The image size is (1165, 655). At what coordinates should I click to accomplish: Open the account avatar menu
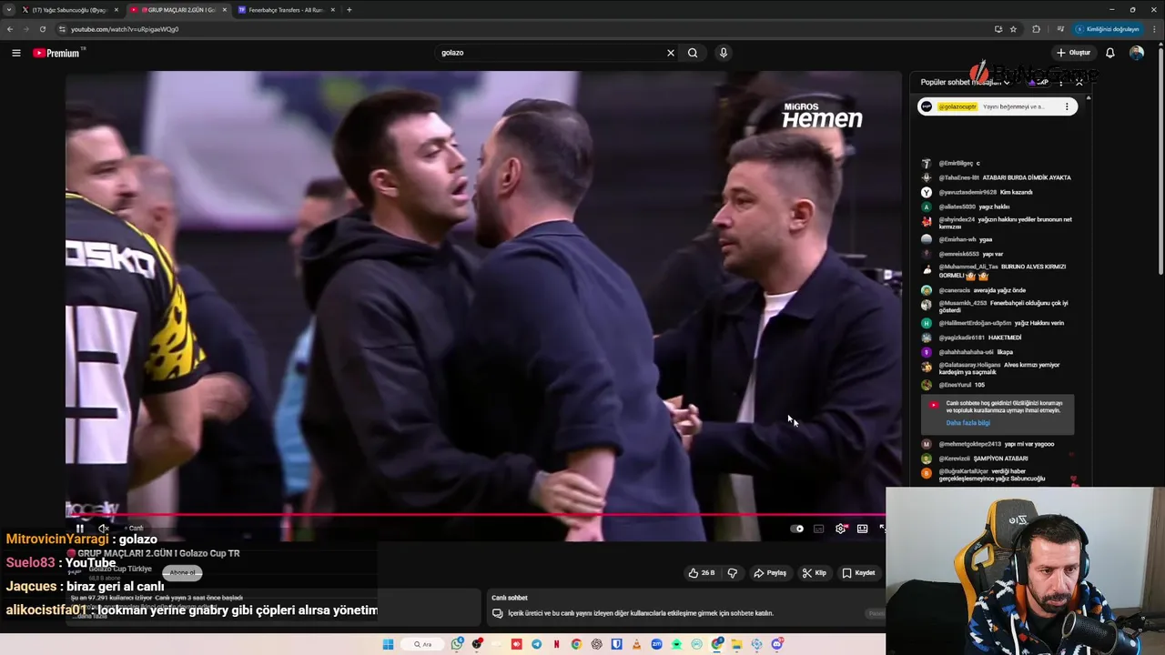coord(1137,53)
